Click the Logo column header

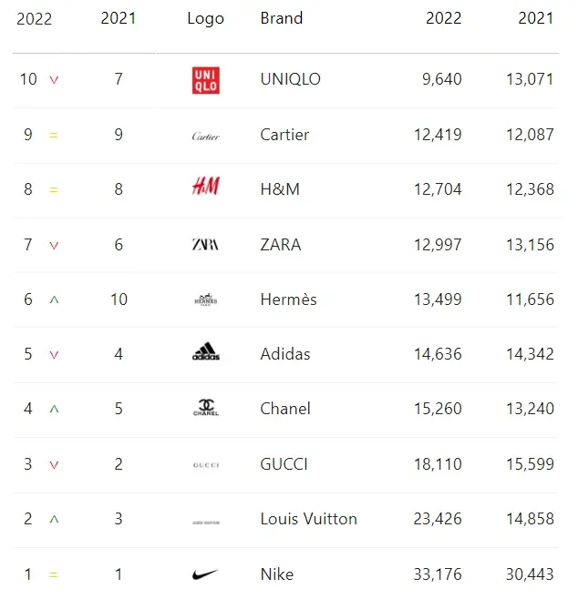[x=205, y=19]
